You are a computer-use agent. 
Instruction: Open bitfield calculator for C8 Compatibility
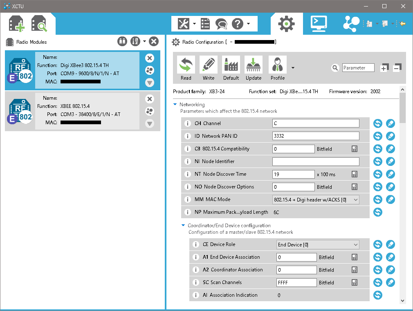click(355, 149)
